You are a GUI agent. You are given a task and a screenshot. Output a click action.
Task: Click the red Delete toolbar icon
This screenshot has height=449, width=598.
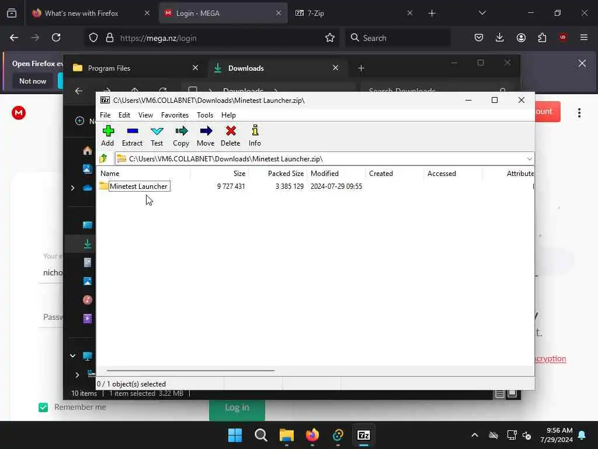click(x=230, y=136)
